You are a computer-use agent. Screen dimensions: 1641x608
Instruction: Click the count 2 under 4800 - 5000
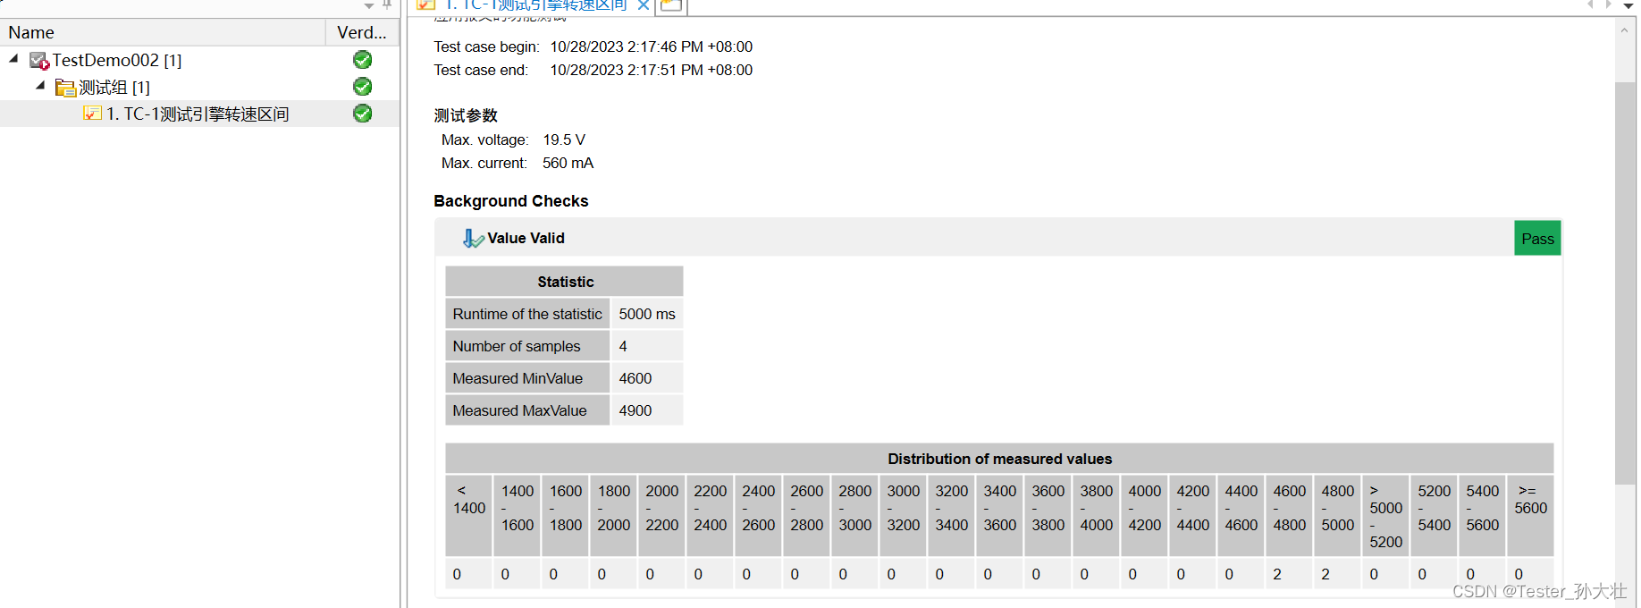coord(1338,574)
